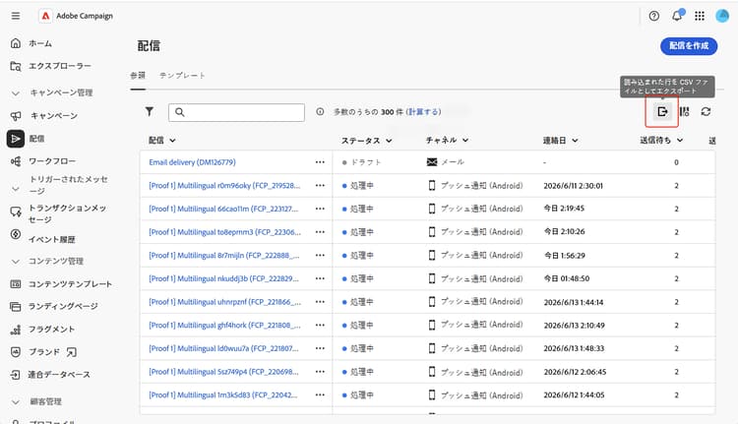738x424 pixels.
Task: Collapse the 顧客管理 section
Action: point(16,402)
